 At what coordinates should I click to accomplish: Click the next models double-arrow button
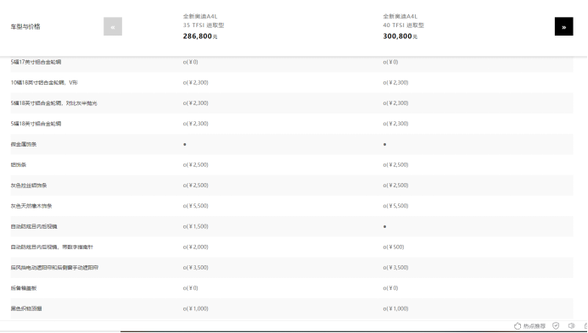point(563,26)
